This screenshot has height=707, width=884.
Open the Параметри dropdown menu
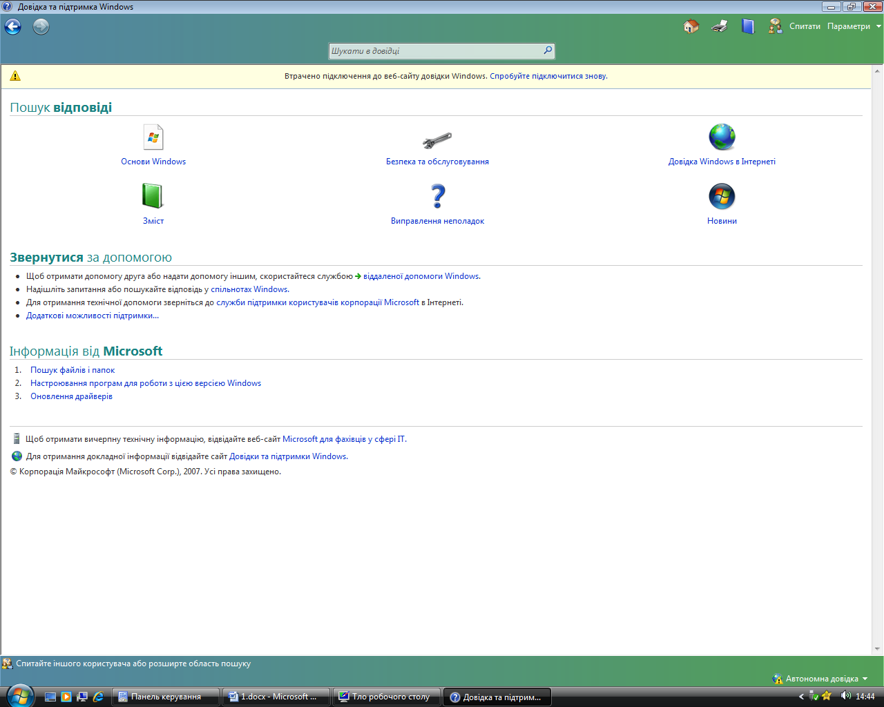tap(854, 26)
